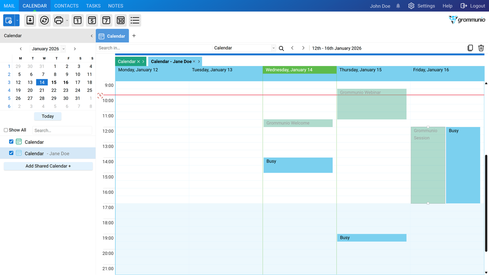Go to previous week arrow
The height and width of the screenshot is (275, 489).
(292, 48)
